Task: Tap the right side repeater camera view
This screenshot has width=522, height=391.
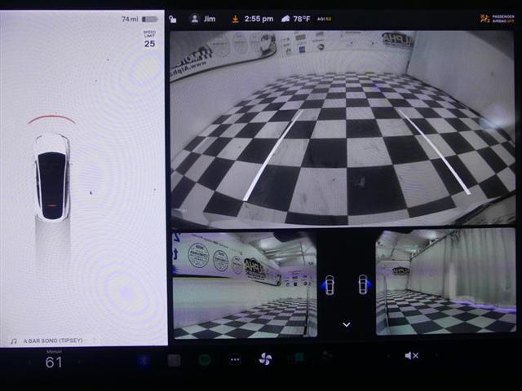Action: pos(446,282)
